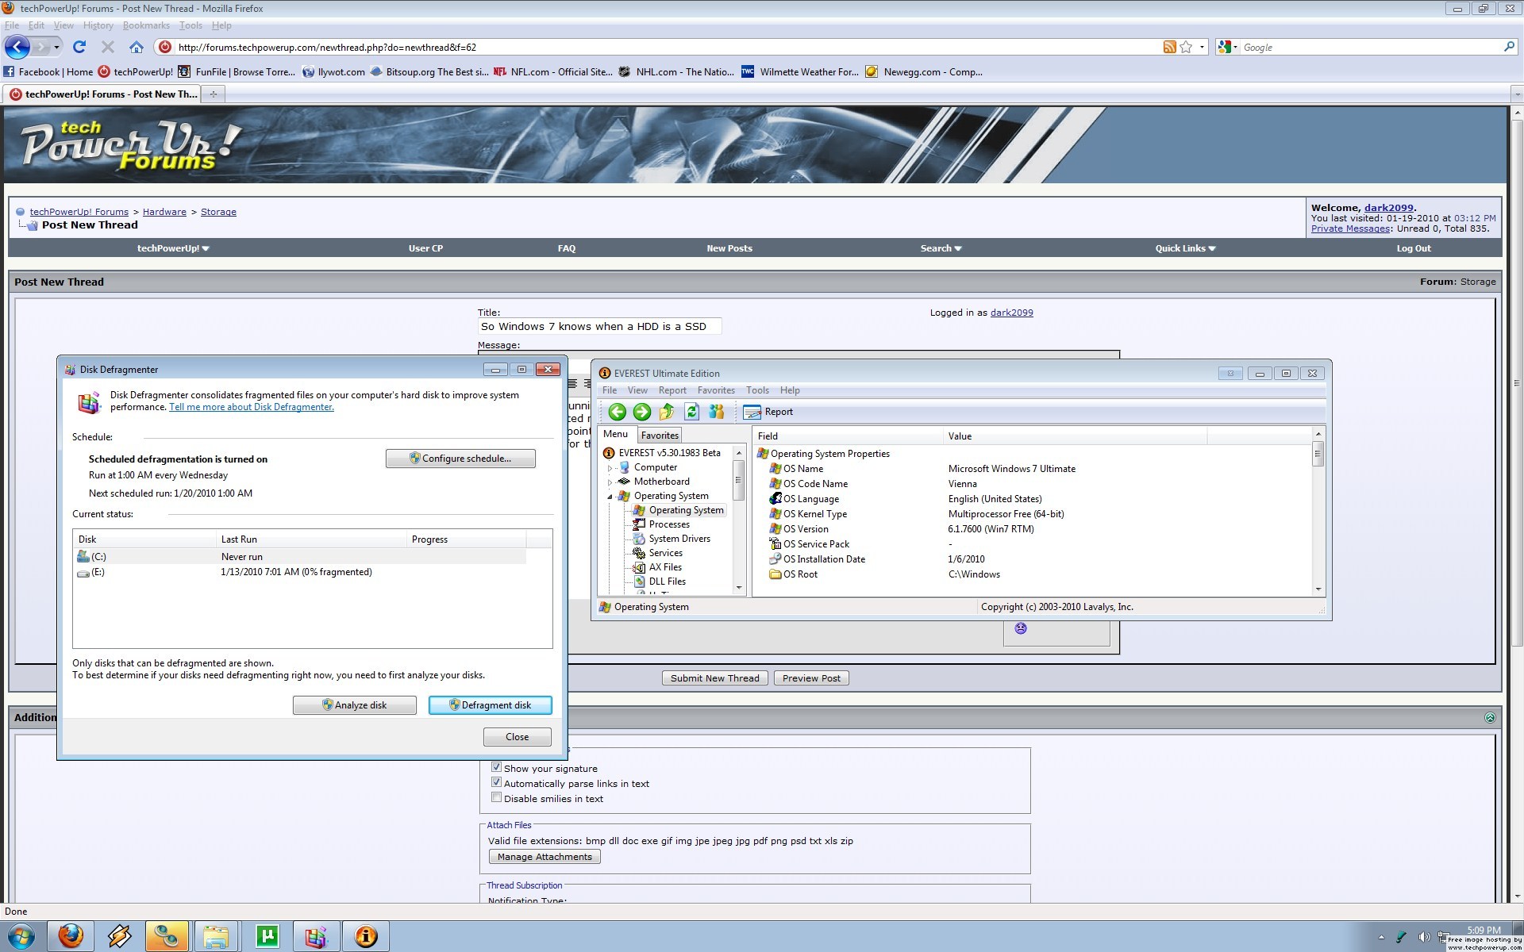
Task: Open forum Search dropdown menu
Action: [x=941, y=248]
